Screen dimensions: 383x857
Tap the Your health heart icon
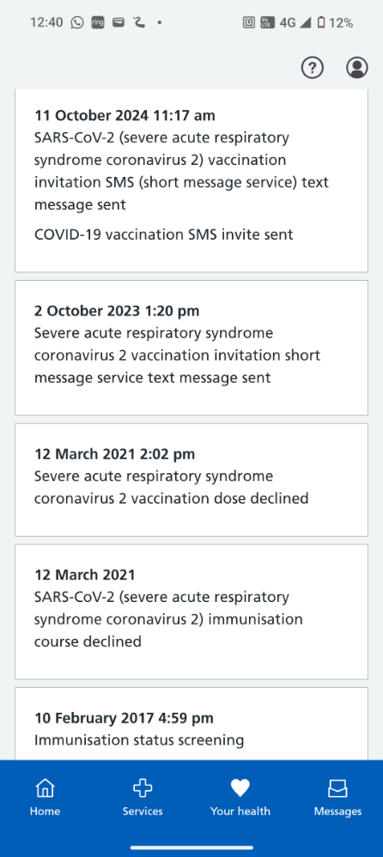coord(240,788)
